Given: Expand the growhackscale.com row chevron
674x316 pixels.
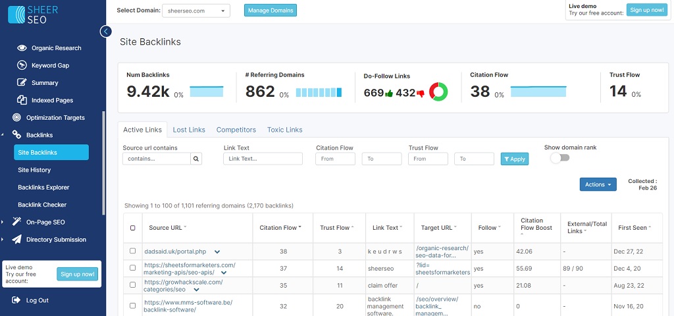Looking at the screenshot, I should tap(196, 290).
